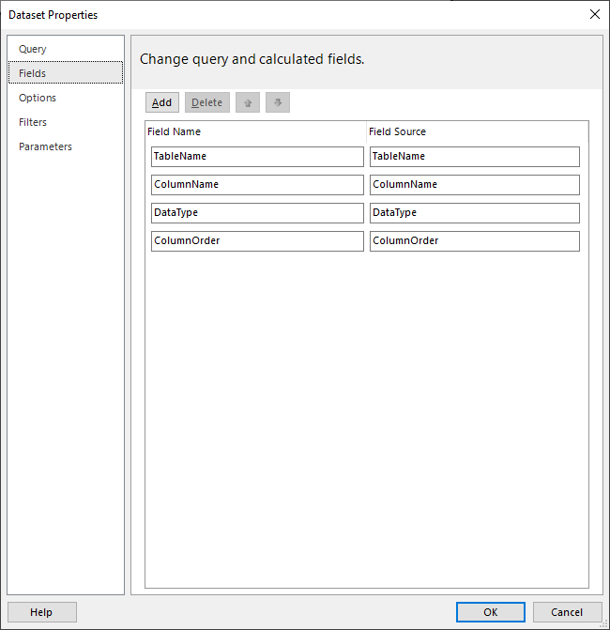Click the ColumnName field source box
This screenshot has width=610, height=630.
tap(475, 185)
